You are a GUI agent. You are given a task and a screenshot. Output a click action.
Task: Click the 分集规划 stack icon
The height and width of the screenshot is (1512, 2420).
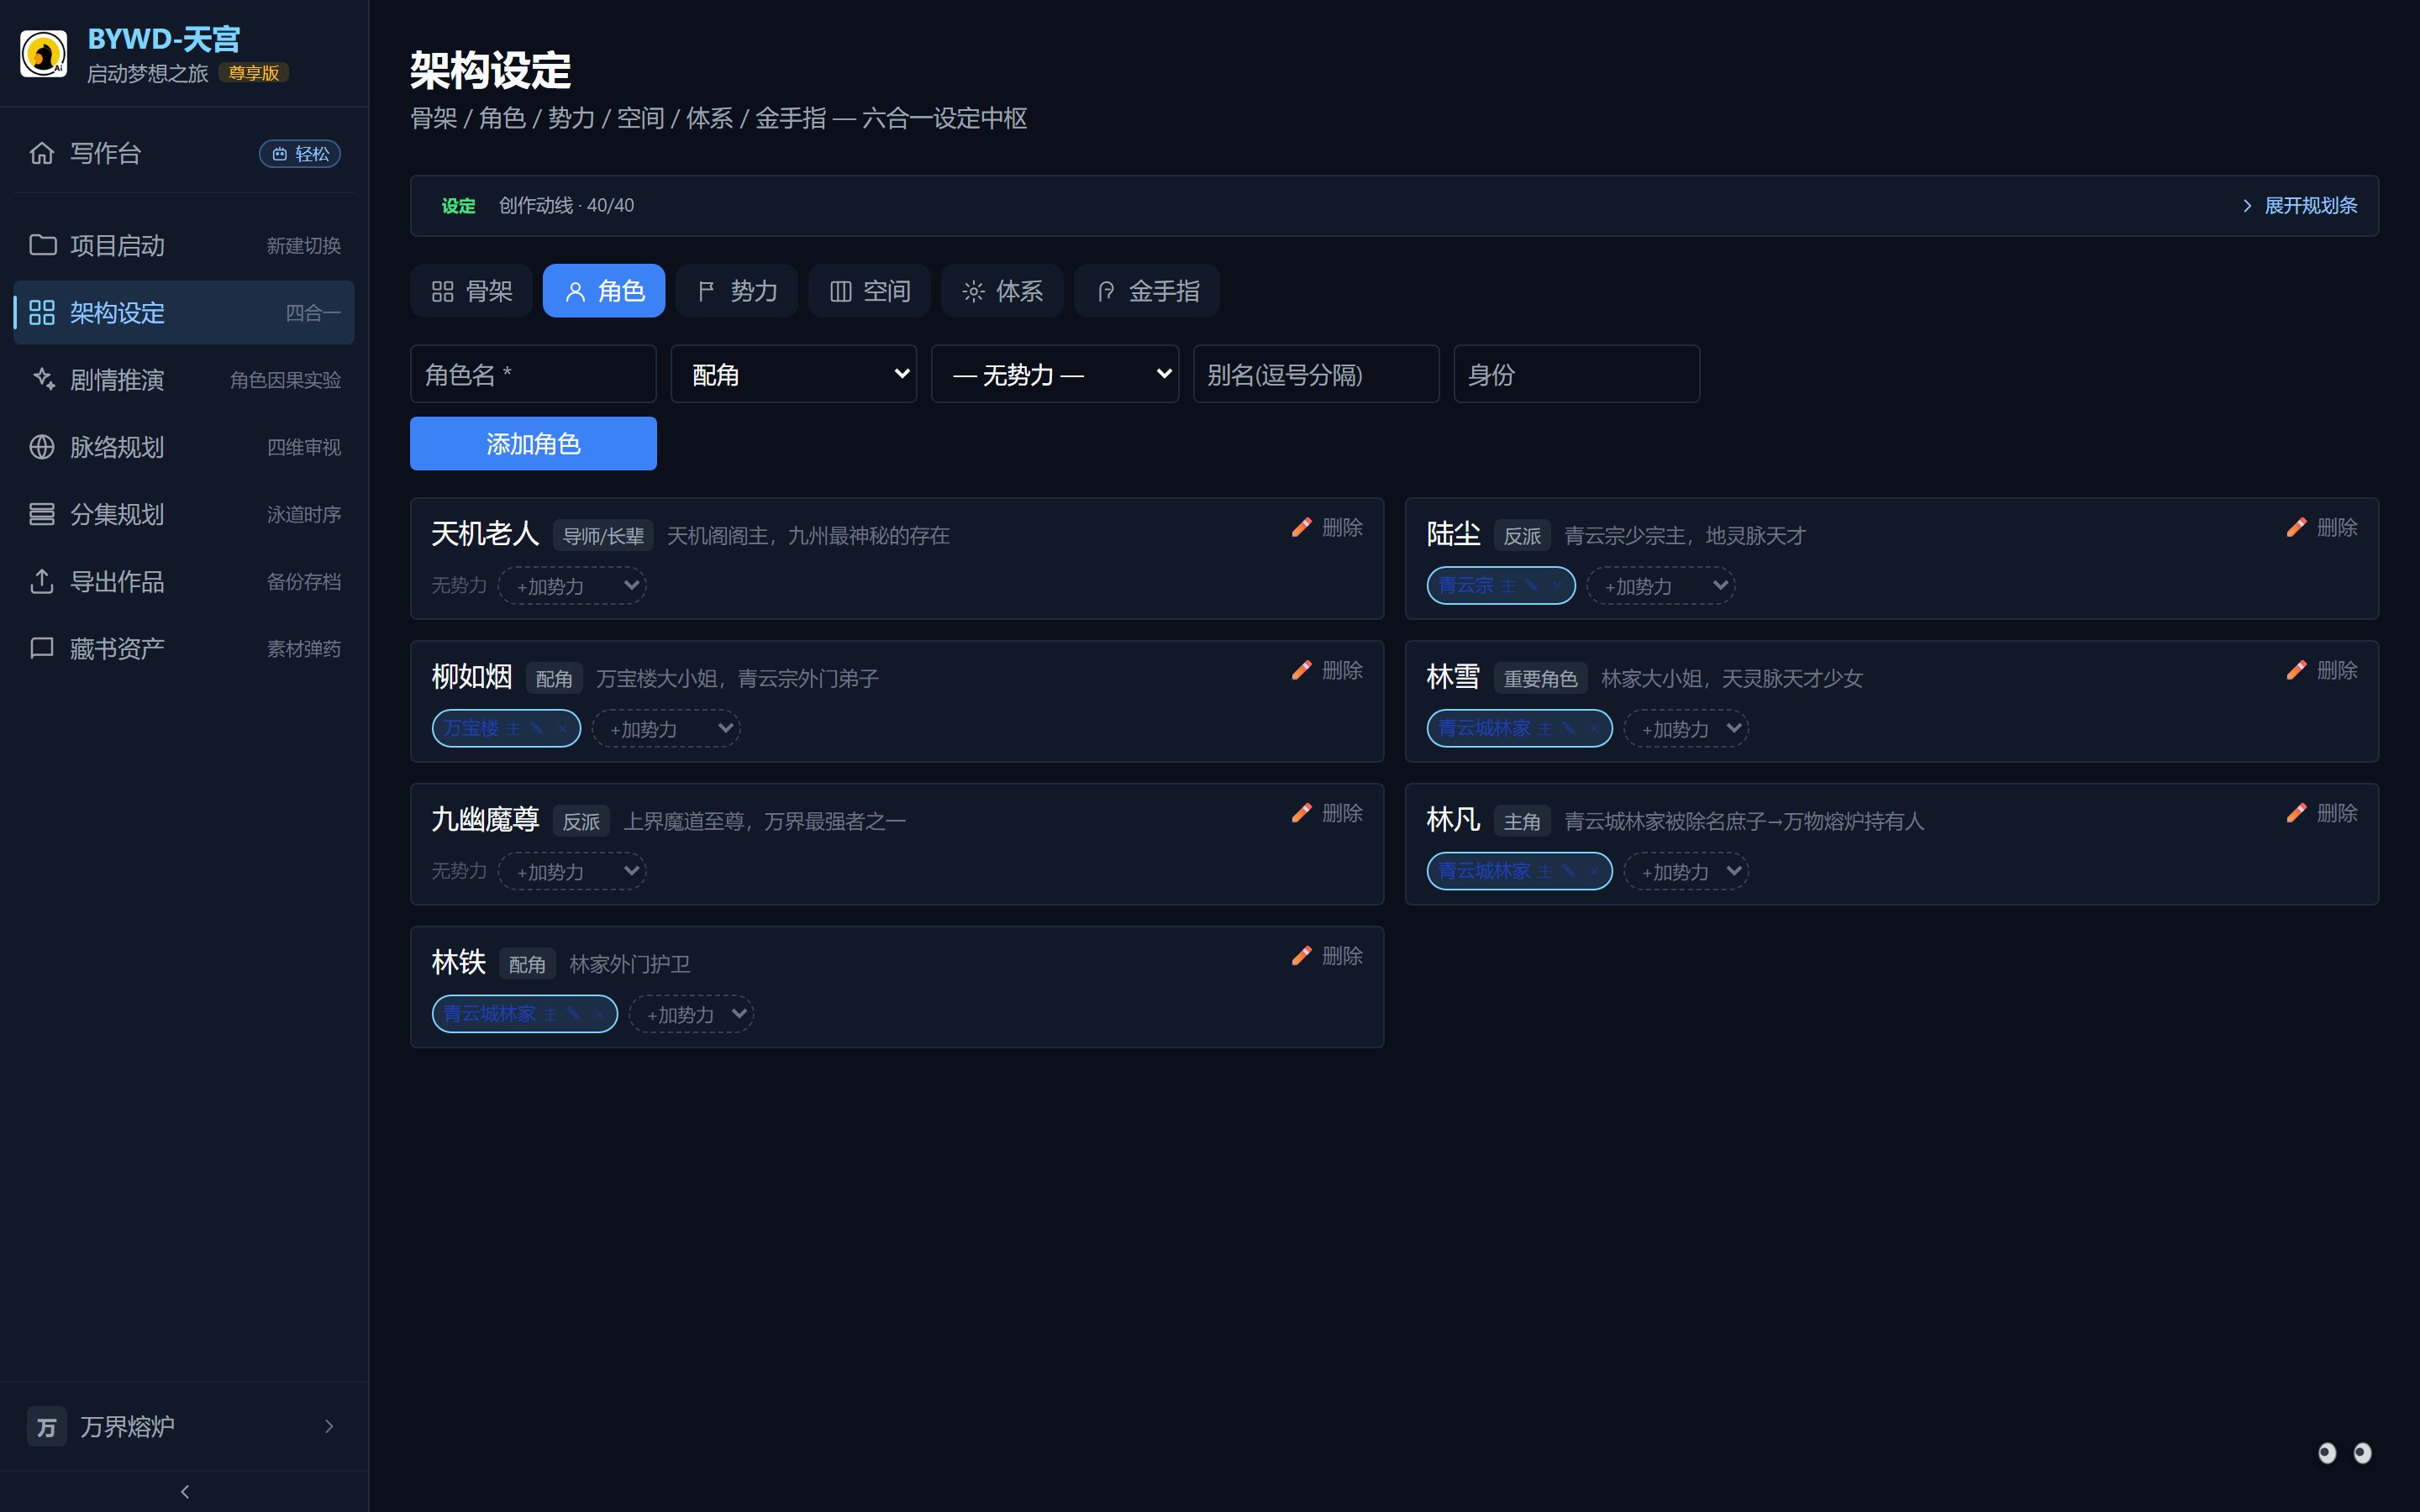coord(42,514)
